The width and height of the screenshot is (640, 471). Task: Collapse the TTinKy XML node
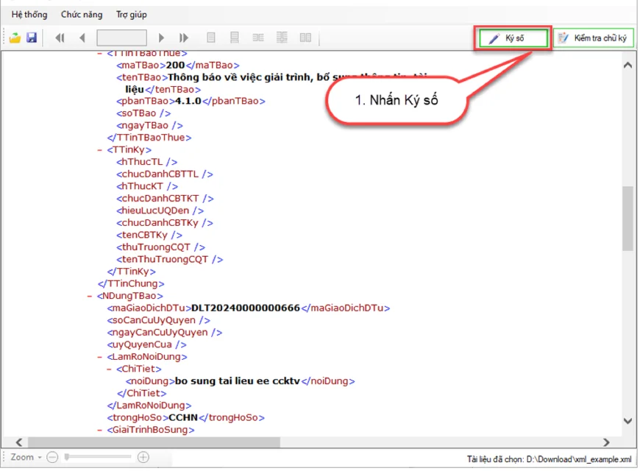100,150
